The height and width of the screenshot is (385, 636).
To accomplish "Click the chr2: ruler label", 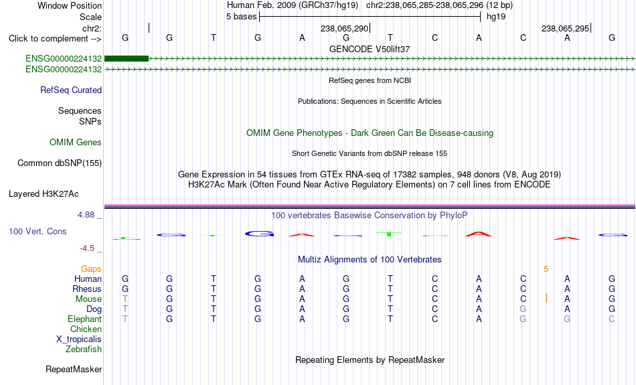I will click(92, 28).
